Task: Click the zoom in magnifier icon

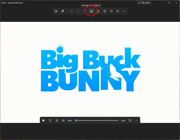Action: click(72, 11)
